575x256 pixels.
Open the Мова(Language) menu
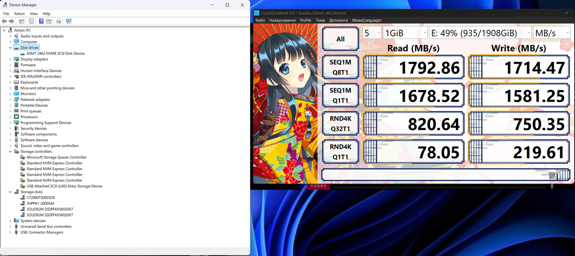[367, 20]
